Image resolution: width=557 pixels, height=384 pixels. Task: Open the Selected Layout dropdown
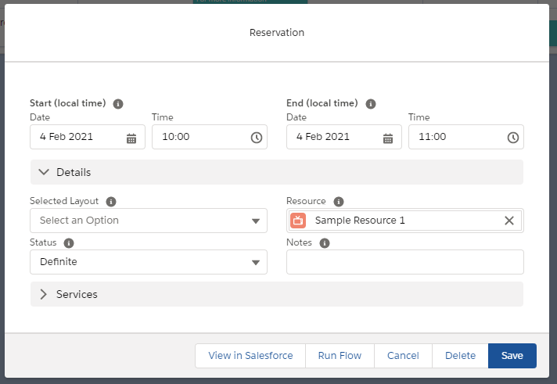pos(149,221)
